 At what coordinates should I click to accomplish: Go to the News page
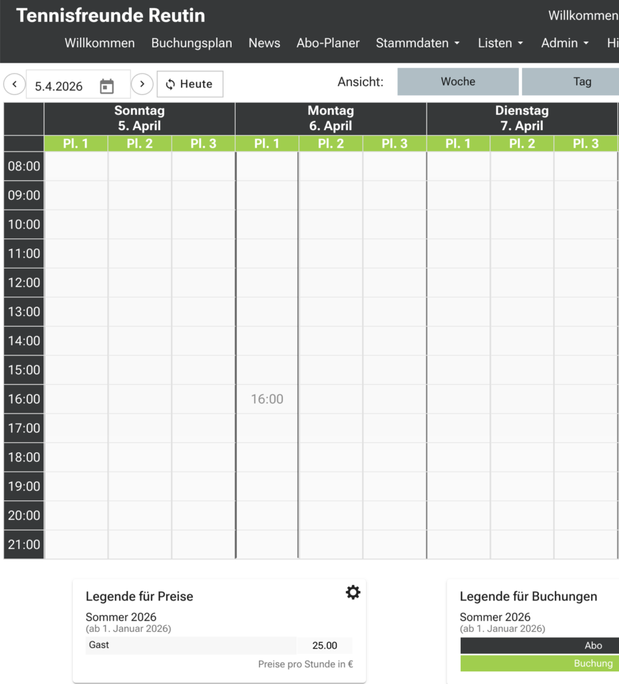[264, 43]
